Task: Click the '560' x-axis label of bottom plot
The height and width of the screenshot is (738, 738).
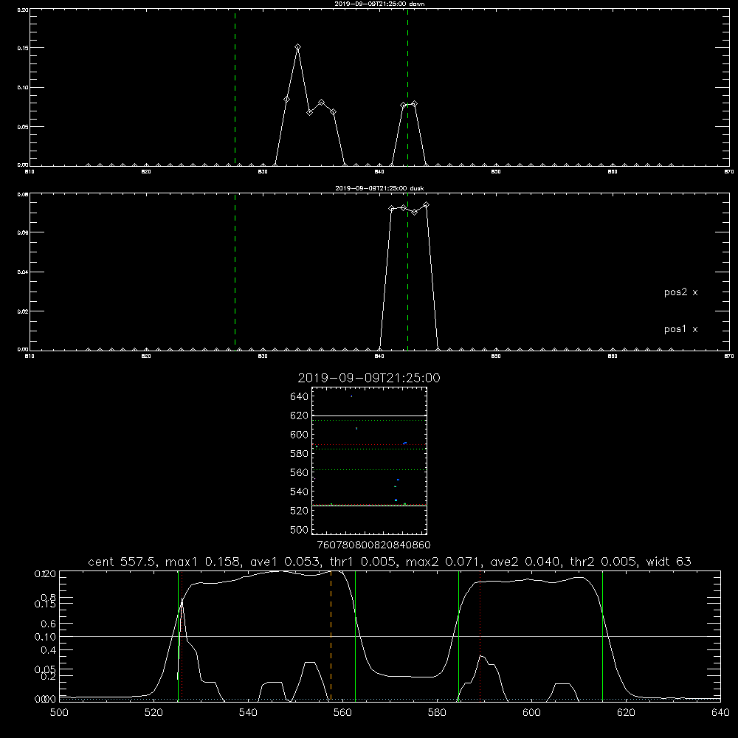Action: 342,713
